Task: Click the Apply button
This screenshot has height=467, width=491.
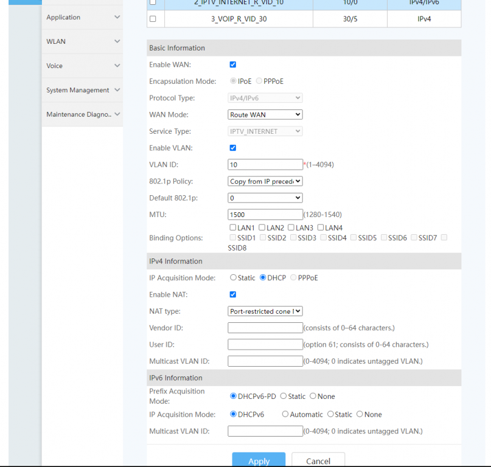Action: (259, 460)
